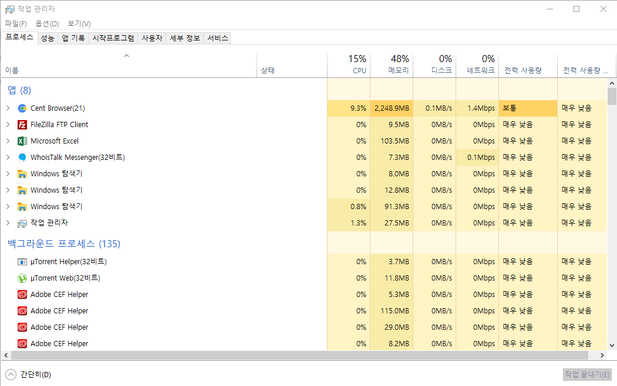
Task: Sort by the 이름 column header
Action: click(x=129, y=66)
